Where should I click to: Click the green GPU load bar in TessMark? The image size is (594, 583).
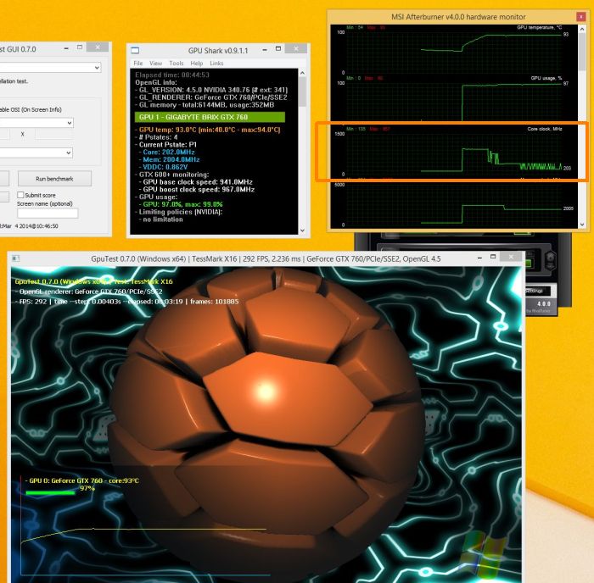pos(50,492)
